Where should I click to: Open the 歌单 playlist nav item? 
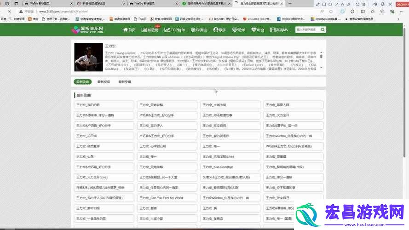click(239, 30)
